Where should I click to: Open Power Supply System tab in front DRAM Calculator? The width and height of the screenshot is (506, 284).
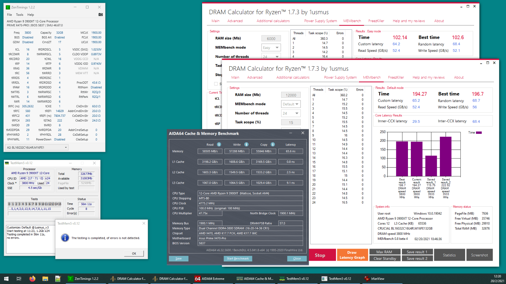340,77
